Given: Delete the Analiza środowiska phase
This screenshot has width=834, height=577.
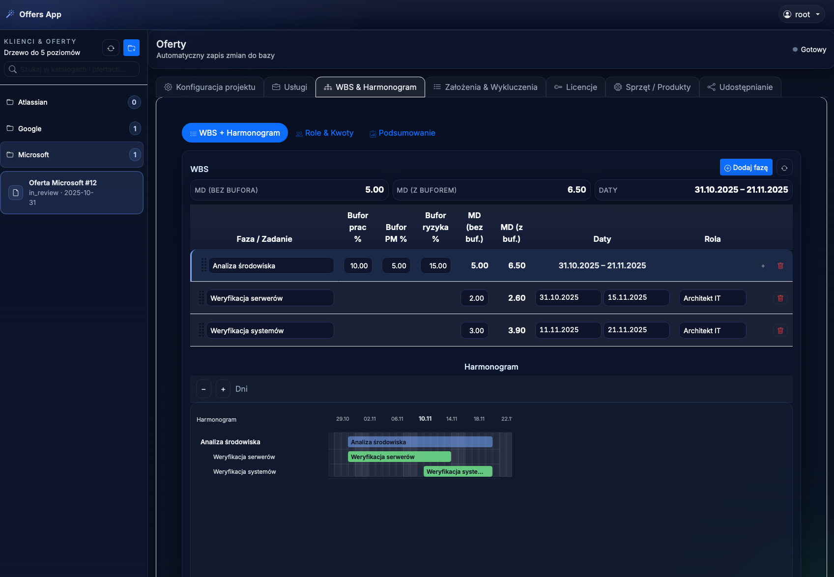Looking at the screenshot, I should pyautogui.click(x=780, y=266).
